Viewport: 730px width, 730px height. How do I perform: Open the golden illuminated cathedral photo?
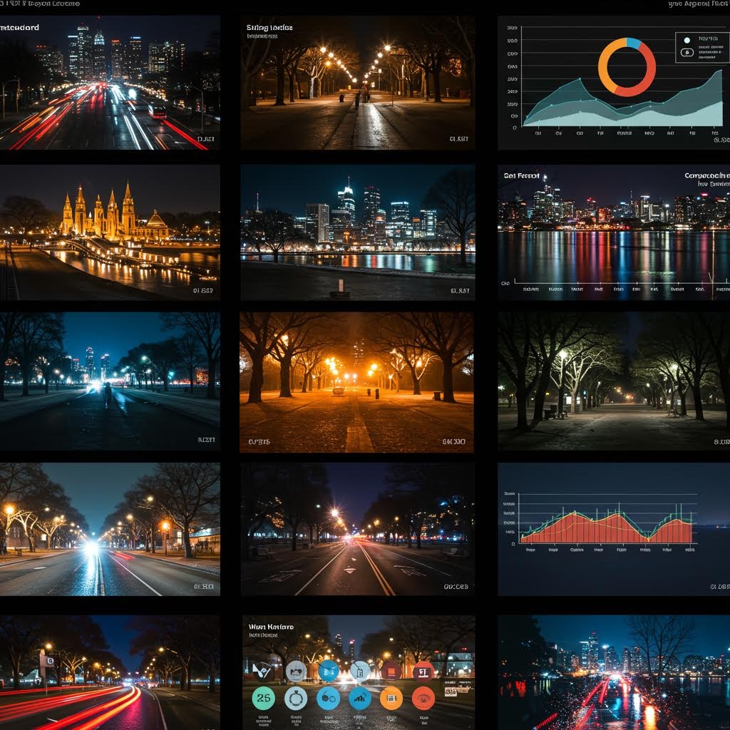pyautogui.click(x=110, y=232)
